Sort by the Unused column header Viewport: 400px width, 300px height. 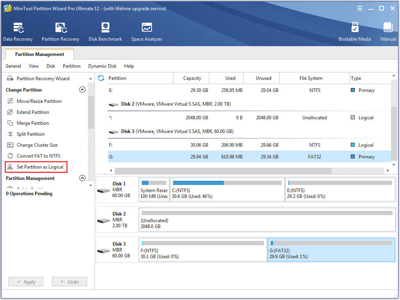tap(262, 78)
